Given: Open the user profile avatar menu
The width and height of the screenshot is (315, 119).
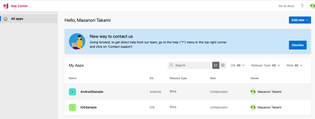Looking at the screenshot, I should (x=312, y=6).
